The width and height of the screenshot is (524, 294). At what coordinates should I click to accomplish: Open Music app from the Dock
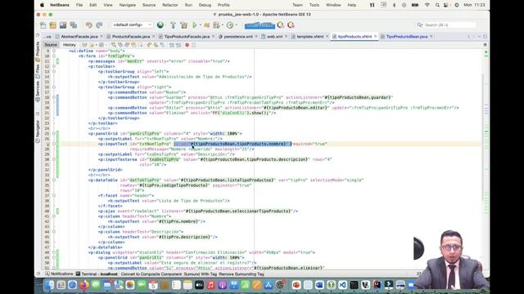tap(210, 285)
